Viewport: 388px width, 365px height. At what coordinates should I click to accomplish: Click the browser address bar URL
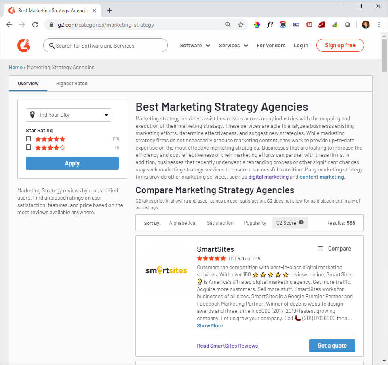(105, 25)
